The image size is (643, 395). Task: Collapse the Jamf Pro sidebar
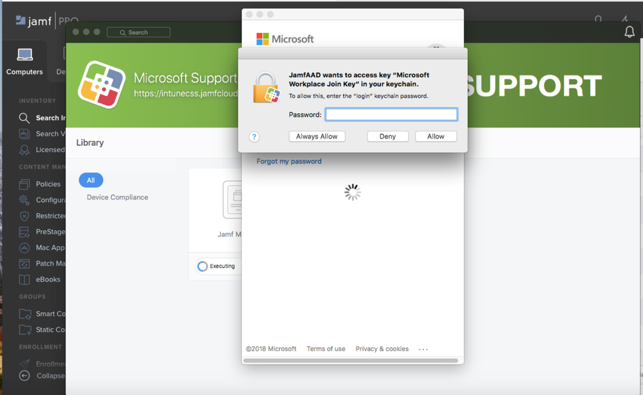[x=24, y=376]
